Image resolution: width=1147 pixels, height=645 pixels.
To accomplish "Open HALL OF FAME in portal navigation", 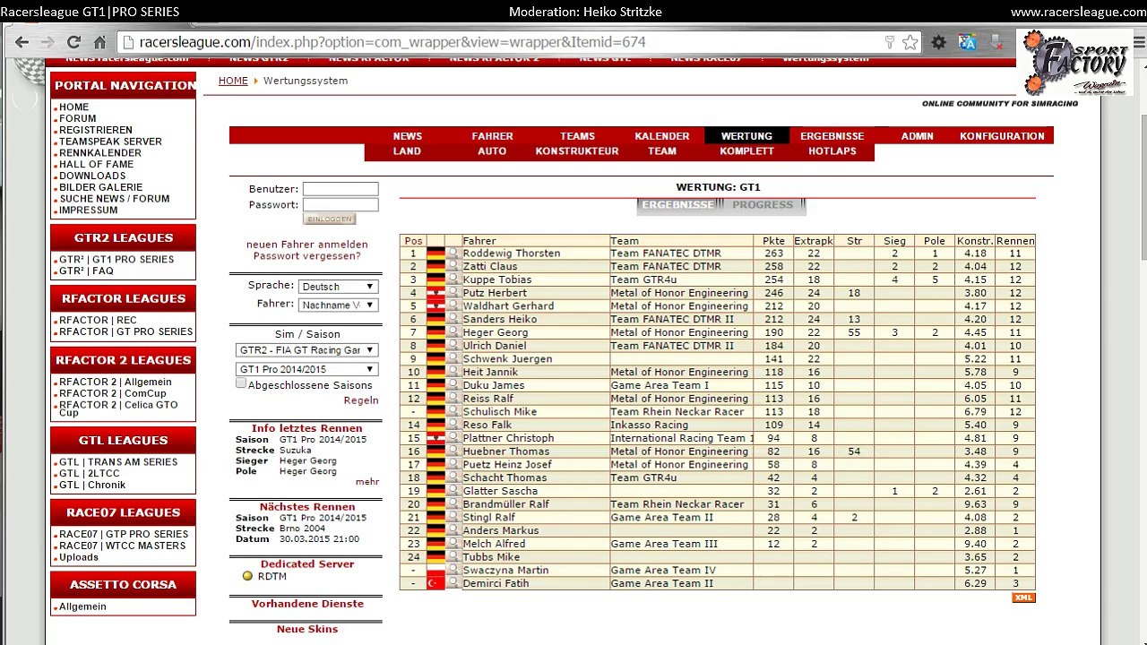I will [x=96, y=165].
